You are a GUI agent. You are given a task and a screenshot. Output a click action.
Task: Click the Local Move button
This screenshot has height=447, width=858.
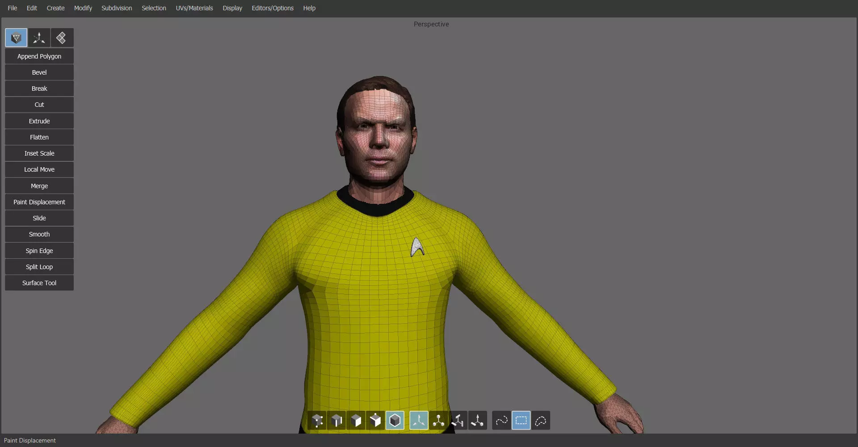39,169
